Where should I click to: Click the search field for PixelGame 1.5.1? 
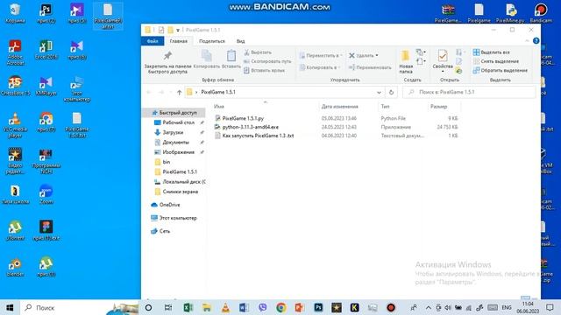coord(469,92)
